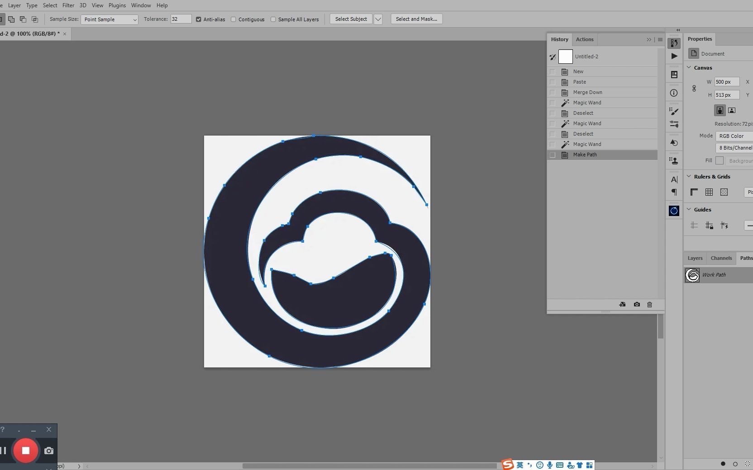
Task: Click link width and height chain icon
Action: pos(694,89)
